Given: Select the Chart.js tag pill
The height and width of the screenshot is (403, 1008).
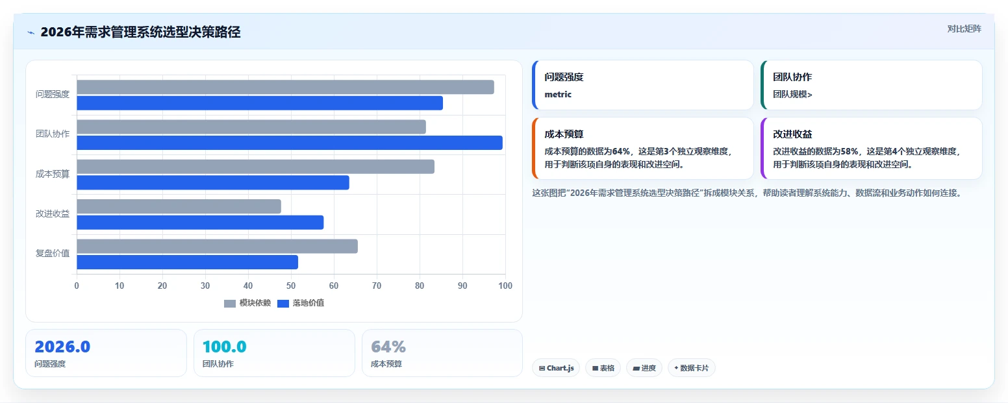Looking at the screenshot, I should [x=556, y=368].
